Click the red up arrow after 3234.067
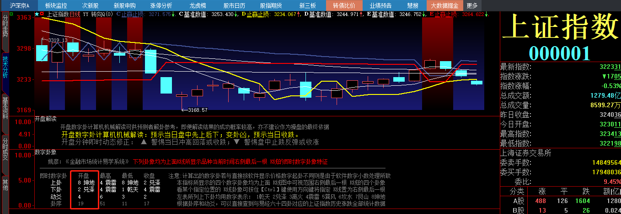 299,14
